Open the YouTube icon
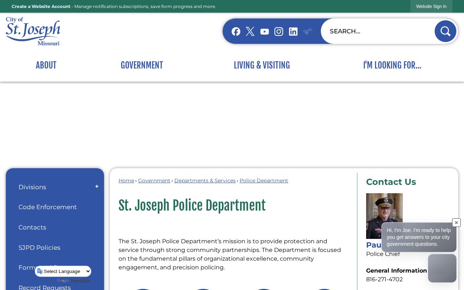464x290 pixels. (265, 32)
